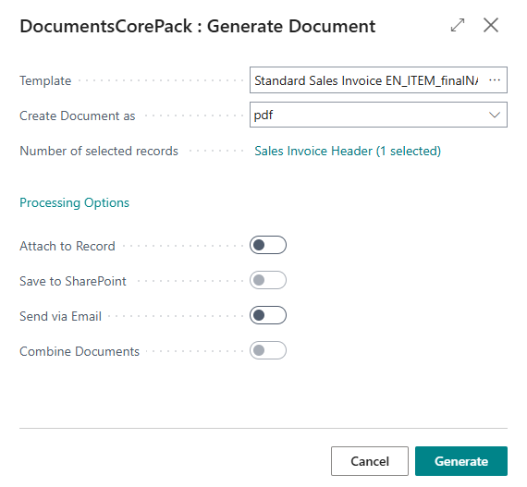Click the dialog title 'DocumentsCorePack : Generate Document'
Screen dimensions: 527x487
click(x=198, y=26)
